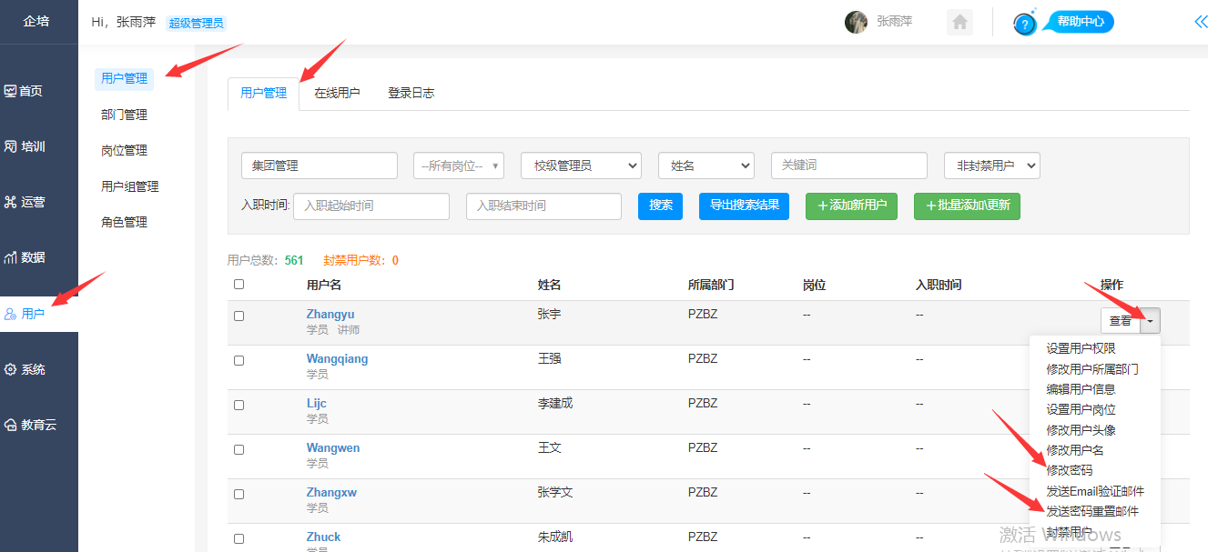Click the 张雨萍 profile avatar

click(856, 23)
